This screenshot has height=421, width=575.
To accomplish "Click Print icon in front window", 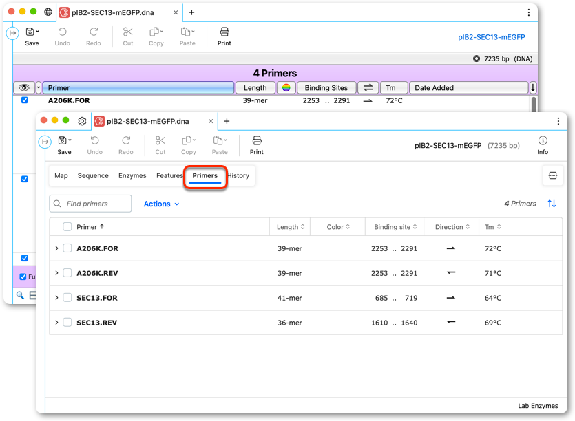I will tap(257, 141).
